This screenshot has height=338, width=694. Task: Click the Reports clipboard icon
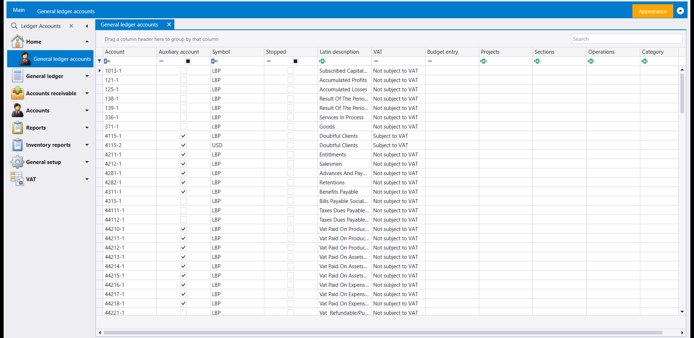pos(18,127)
